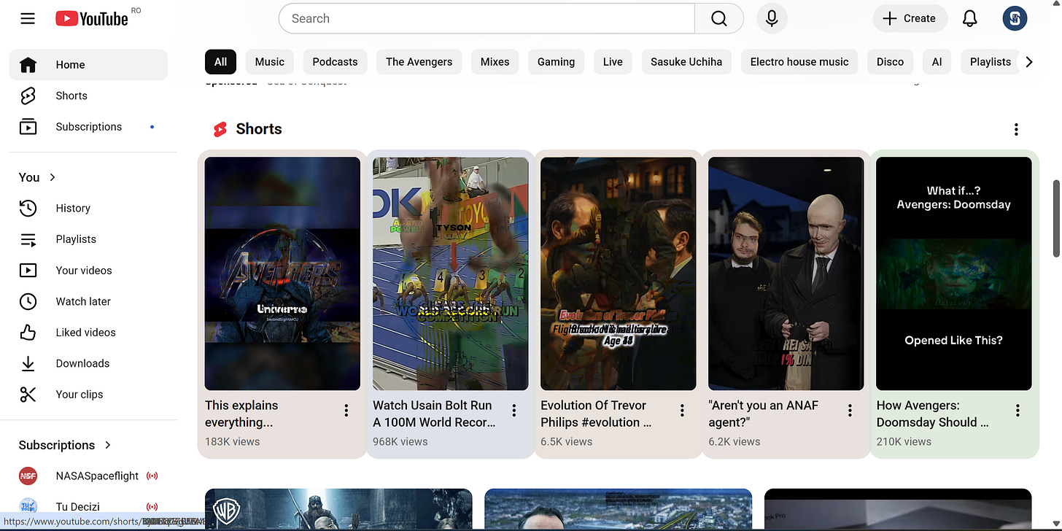Open watch History

[x=88, y=209]
